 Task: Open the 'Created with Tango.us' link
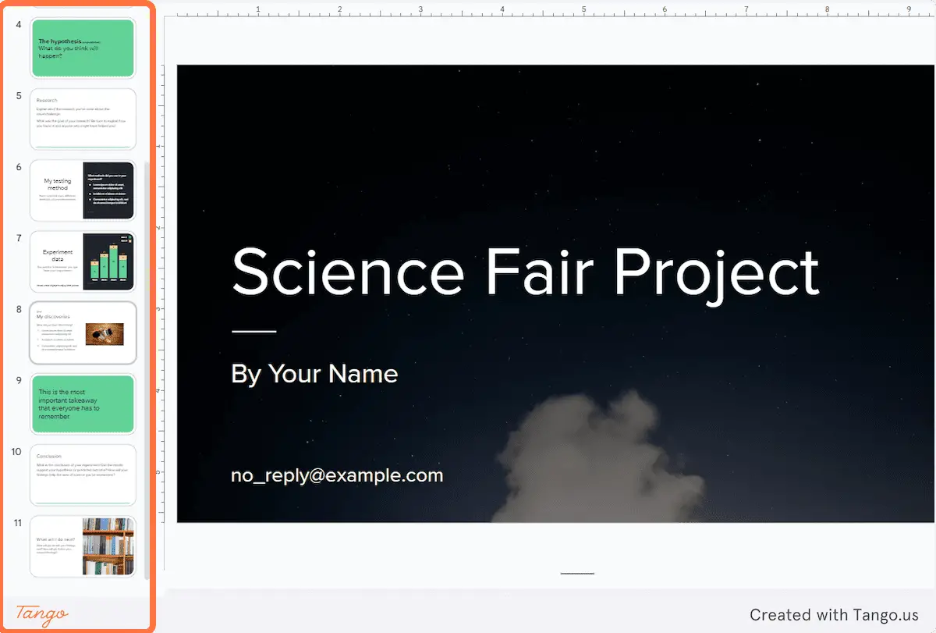[834, 615]
